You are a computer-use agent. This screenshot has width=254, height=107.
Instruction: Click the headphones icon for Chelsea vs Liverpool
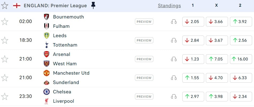(x=174, y=97)
